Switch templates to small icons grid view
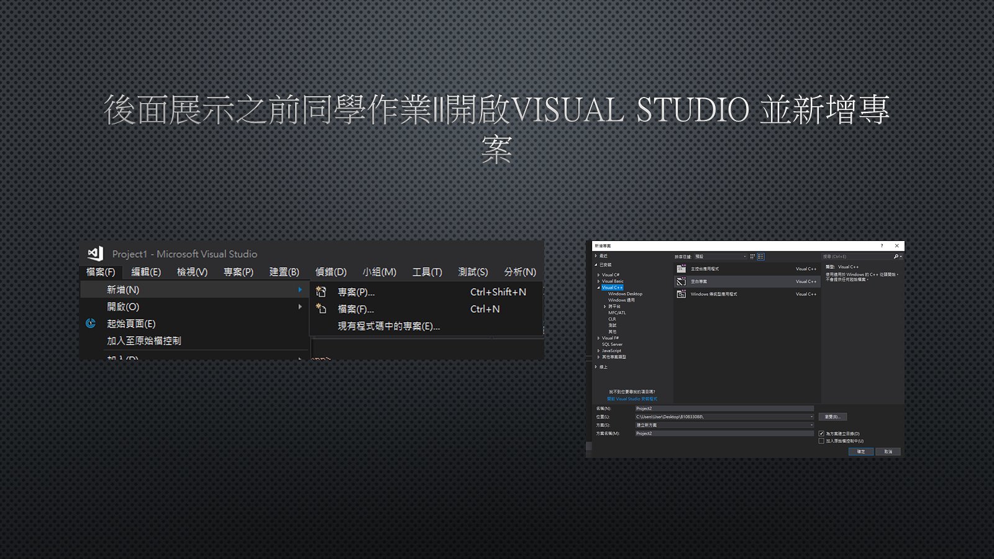The image size is (994, 559). (752, 257)
